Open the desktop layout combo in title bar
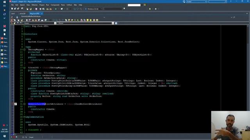The width and height of the screenshot is (250, 140). coord(197,2)
